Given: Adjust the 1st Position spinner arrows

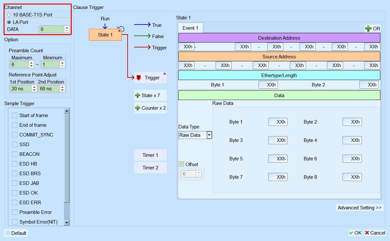Looking at the screenshot, I should (x=34, y=89).
